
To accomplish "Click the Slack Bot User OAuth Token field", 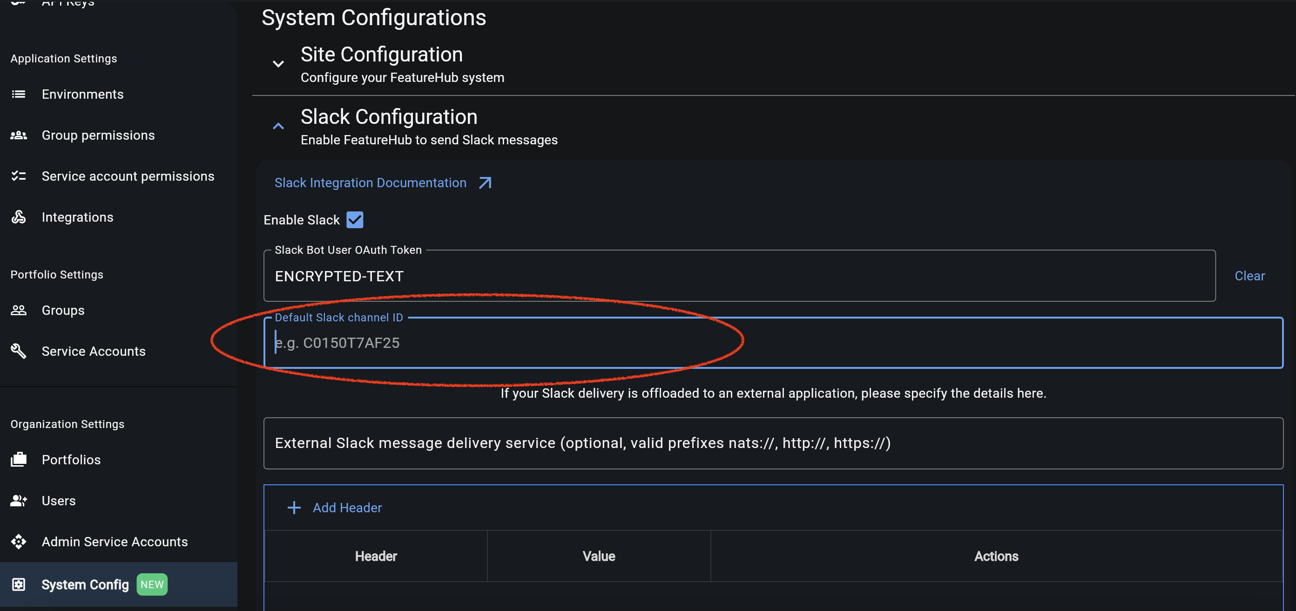I will (x=739, y=276).
